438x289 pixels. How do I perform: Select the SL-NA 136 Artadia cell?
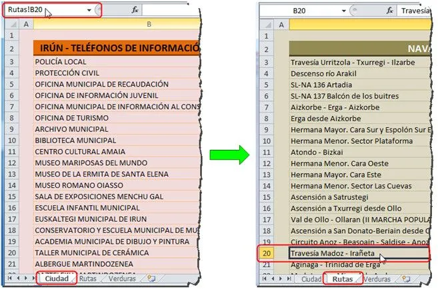point(360,85)
